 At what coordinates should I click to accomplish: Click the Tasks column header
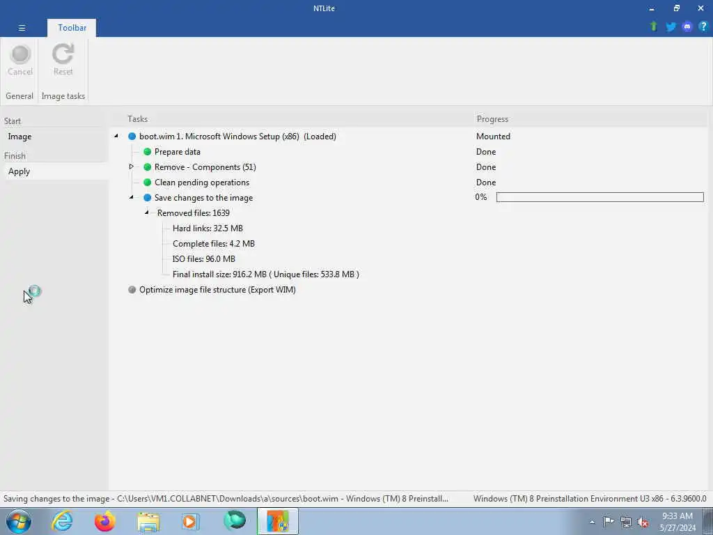tap(137, 118)
